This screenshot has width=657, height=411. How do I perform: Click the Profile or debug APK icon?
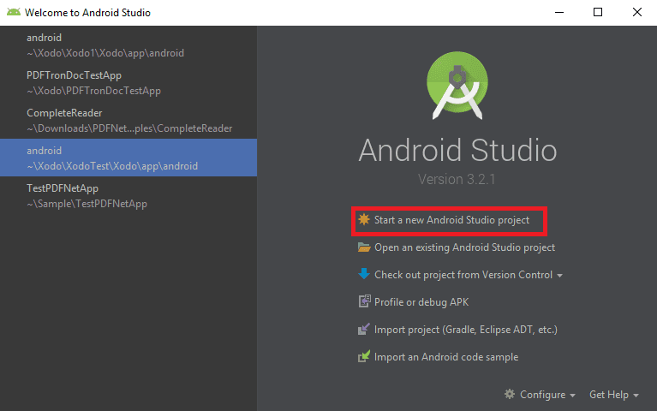tap(364, 302)
